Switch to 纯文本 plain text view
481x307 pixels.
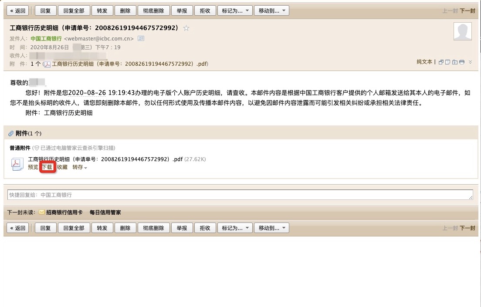click(x=424, y=62)
